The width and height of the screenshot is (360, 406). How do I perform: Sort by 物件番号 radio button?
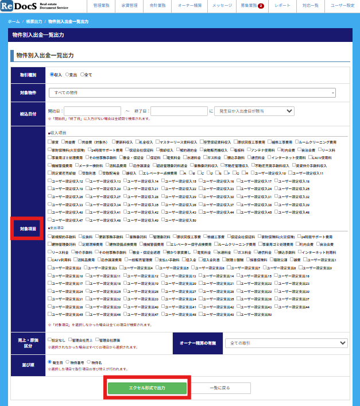[67, 362]
